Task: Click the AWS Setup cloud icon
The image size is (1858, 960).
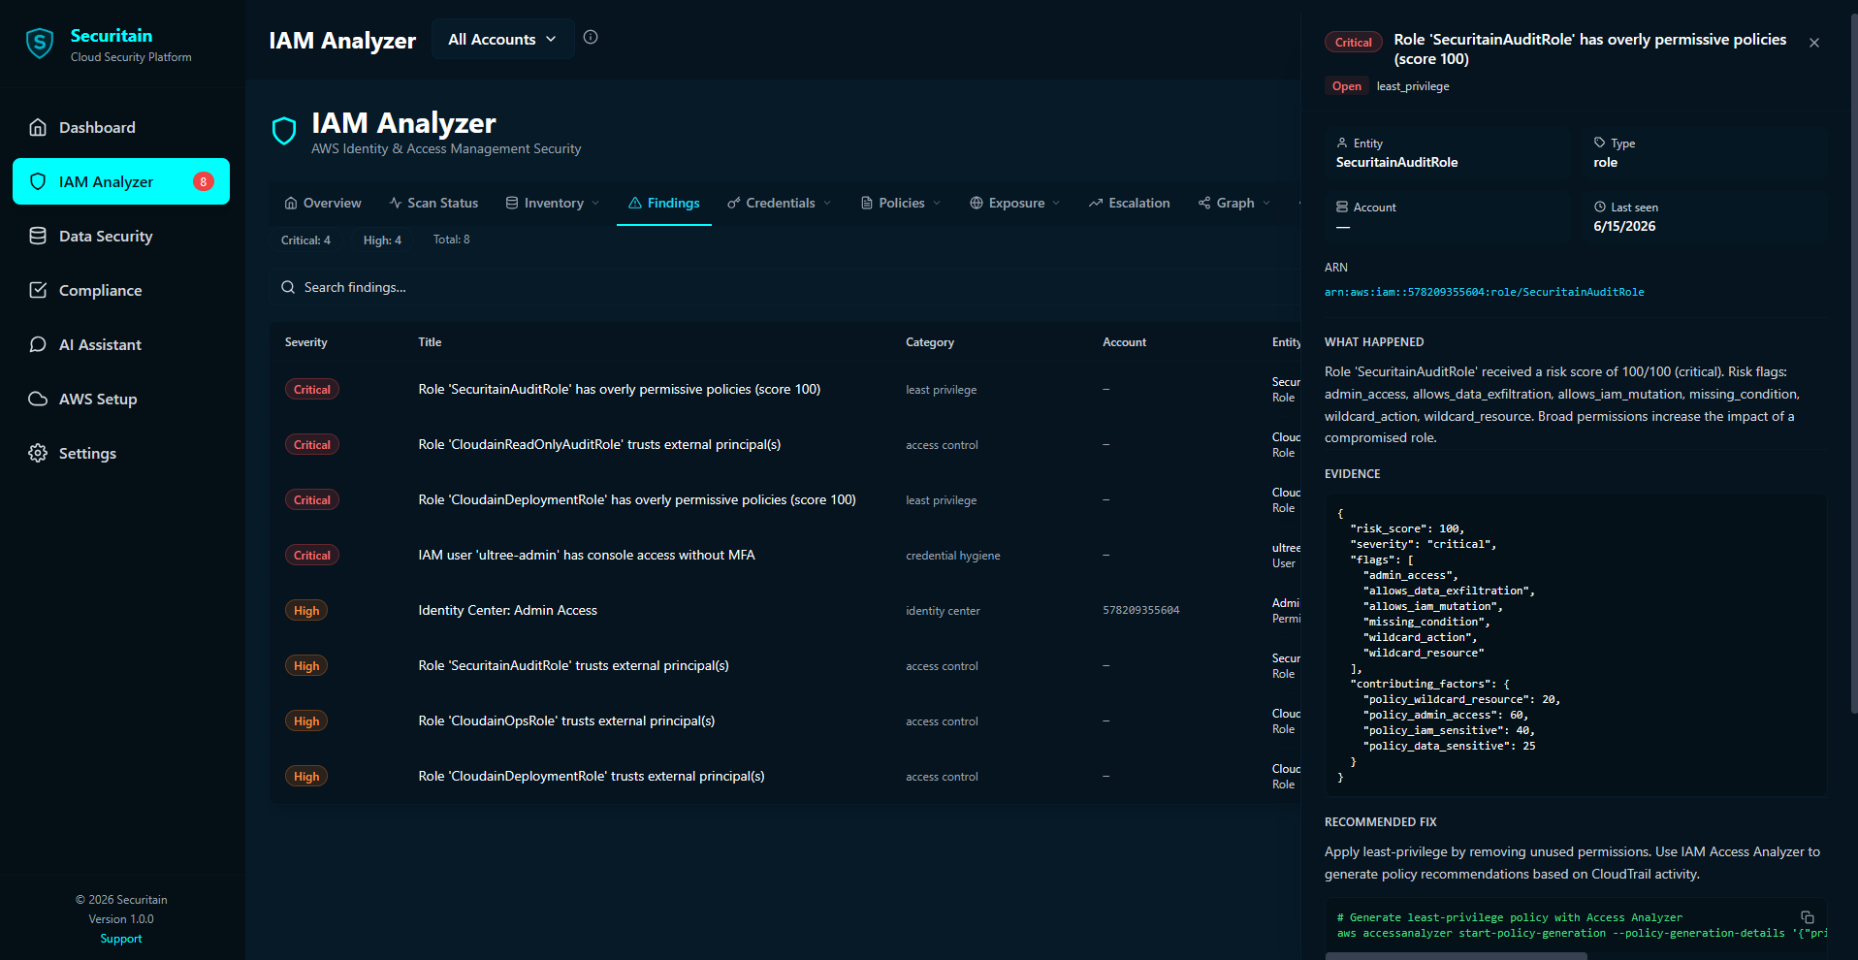Action: pyautogui.click(x=38, y=399)
